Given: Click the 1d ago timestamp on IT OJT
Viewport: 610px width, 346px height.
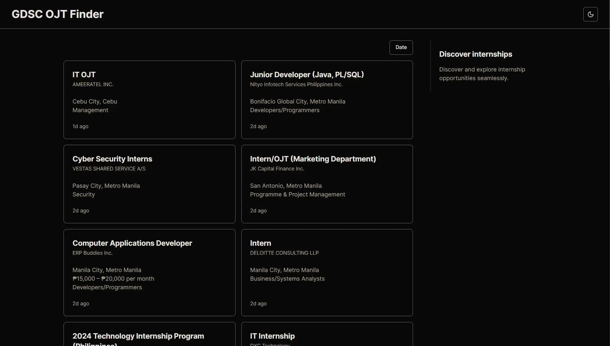Looking at the screenshot, I should [x=80, y=126].
